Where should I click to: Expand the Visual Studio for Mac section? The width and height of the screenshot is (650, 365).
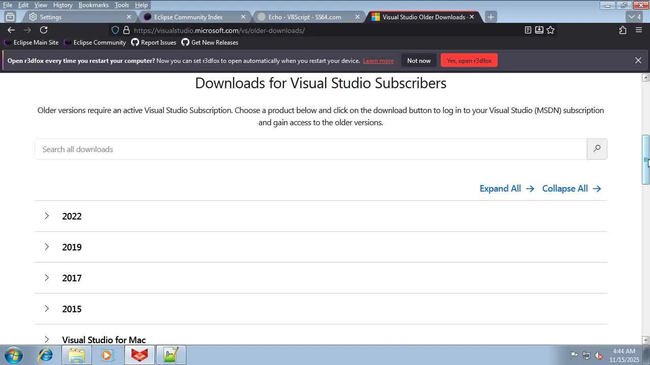coord(321,335)
